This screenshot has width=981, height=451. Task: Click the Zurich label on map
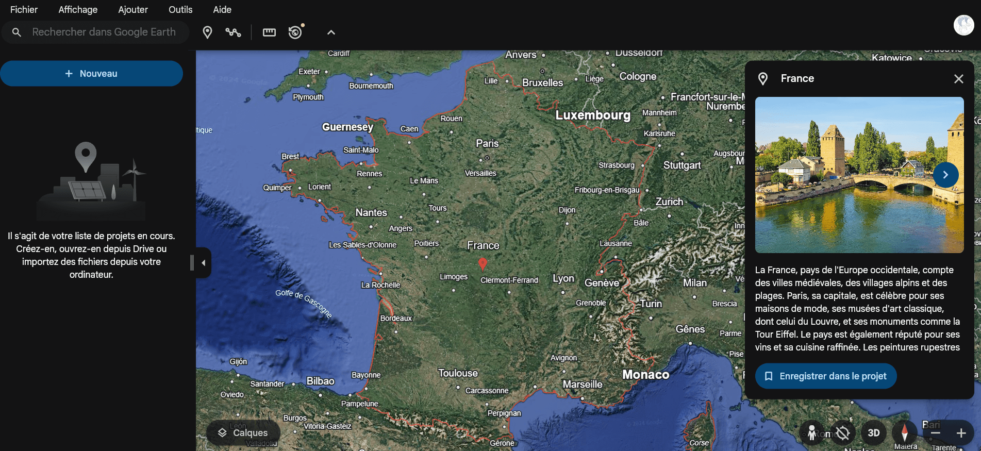669,202
